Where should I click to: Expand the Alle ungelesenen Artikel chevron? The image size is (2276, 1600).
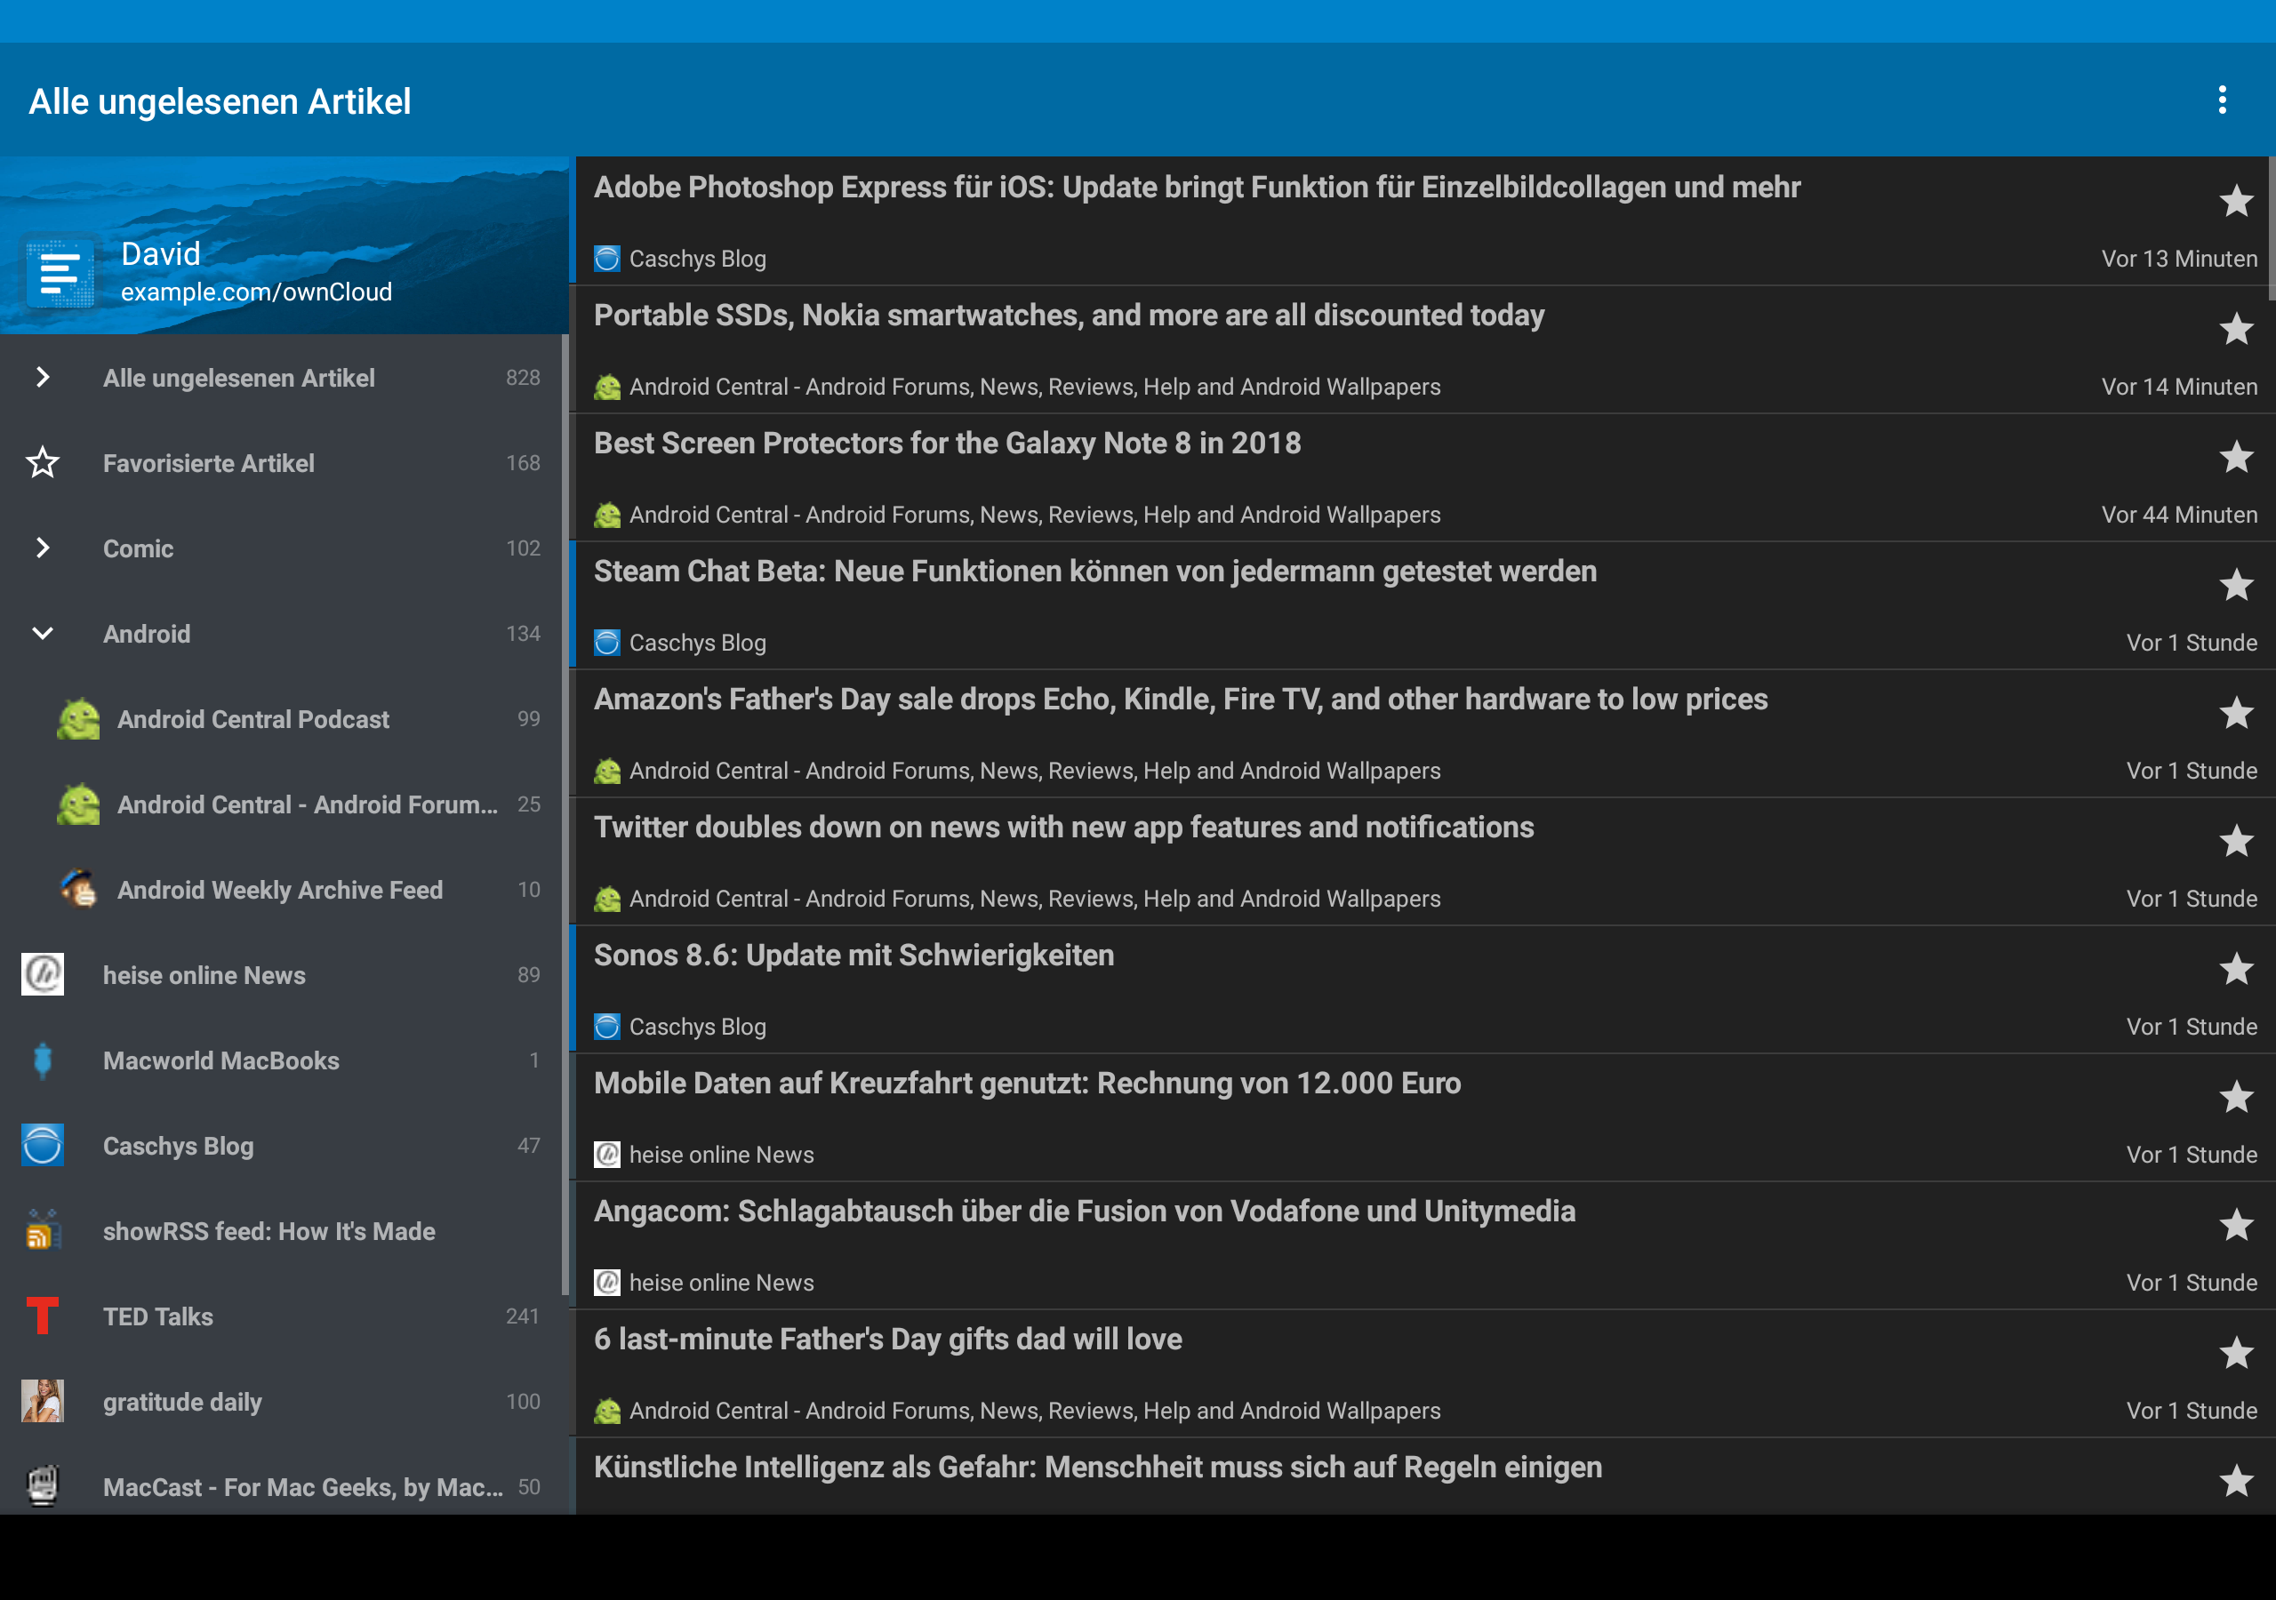(x=43, y=378)
